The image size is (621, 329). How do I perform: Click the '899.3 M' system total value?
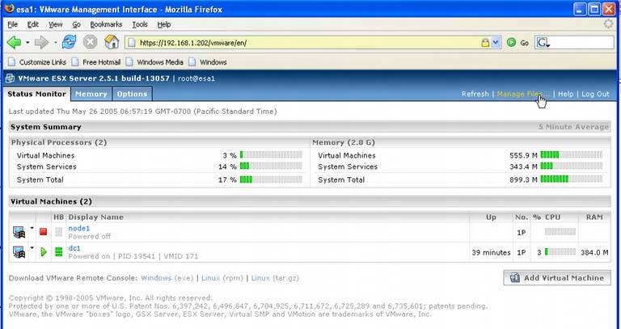(x=523, y=179)
